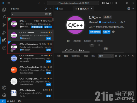
Task: Open install dropdown arrow in C/C++ list row
Action: pyautogui.click(x=50, y=27)
